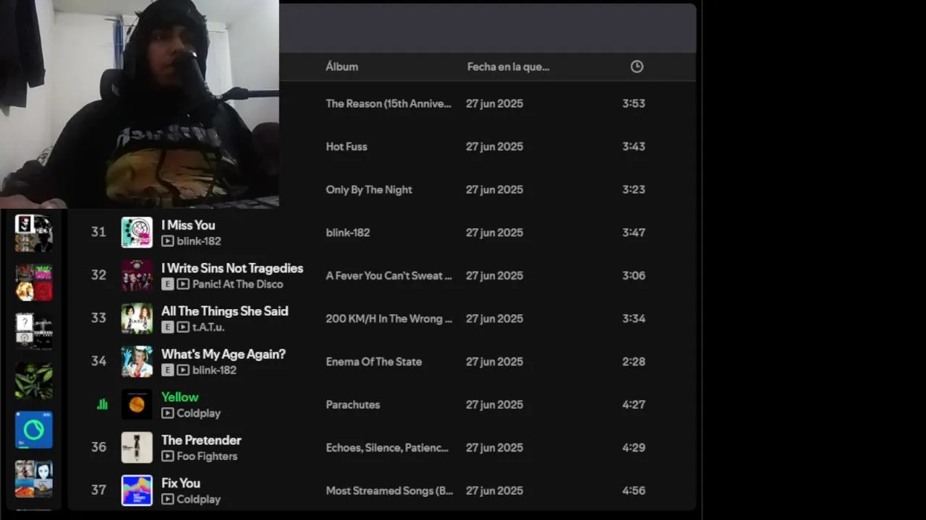
Task: Select the track title What's My Age Again?
Action: click(x=224, y=354)
